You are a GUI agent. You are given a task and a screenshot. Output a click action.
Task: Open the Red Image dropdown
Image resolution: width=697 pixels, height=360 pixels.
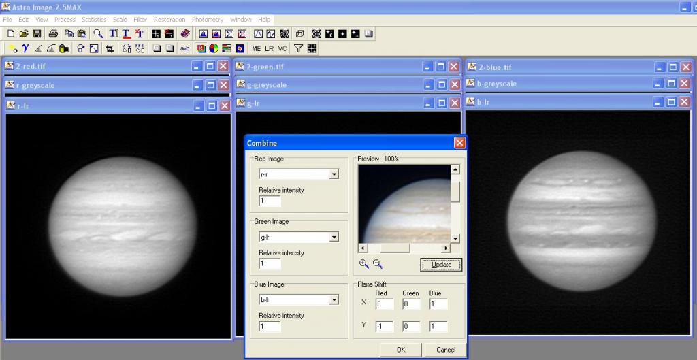point(334,174)
